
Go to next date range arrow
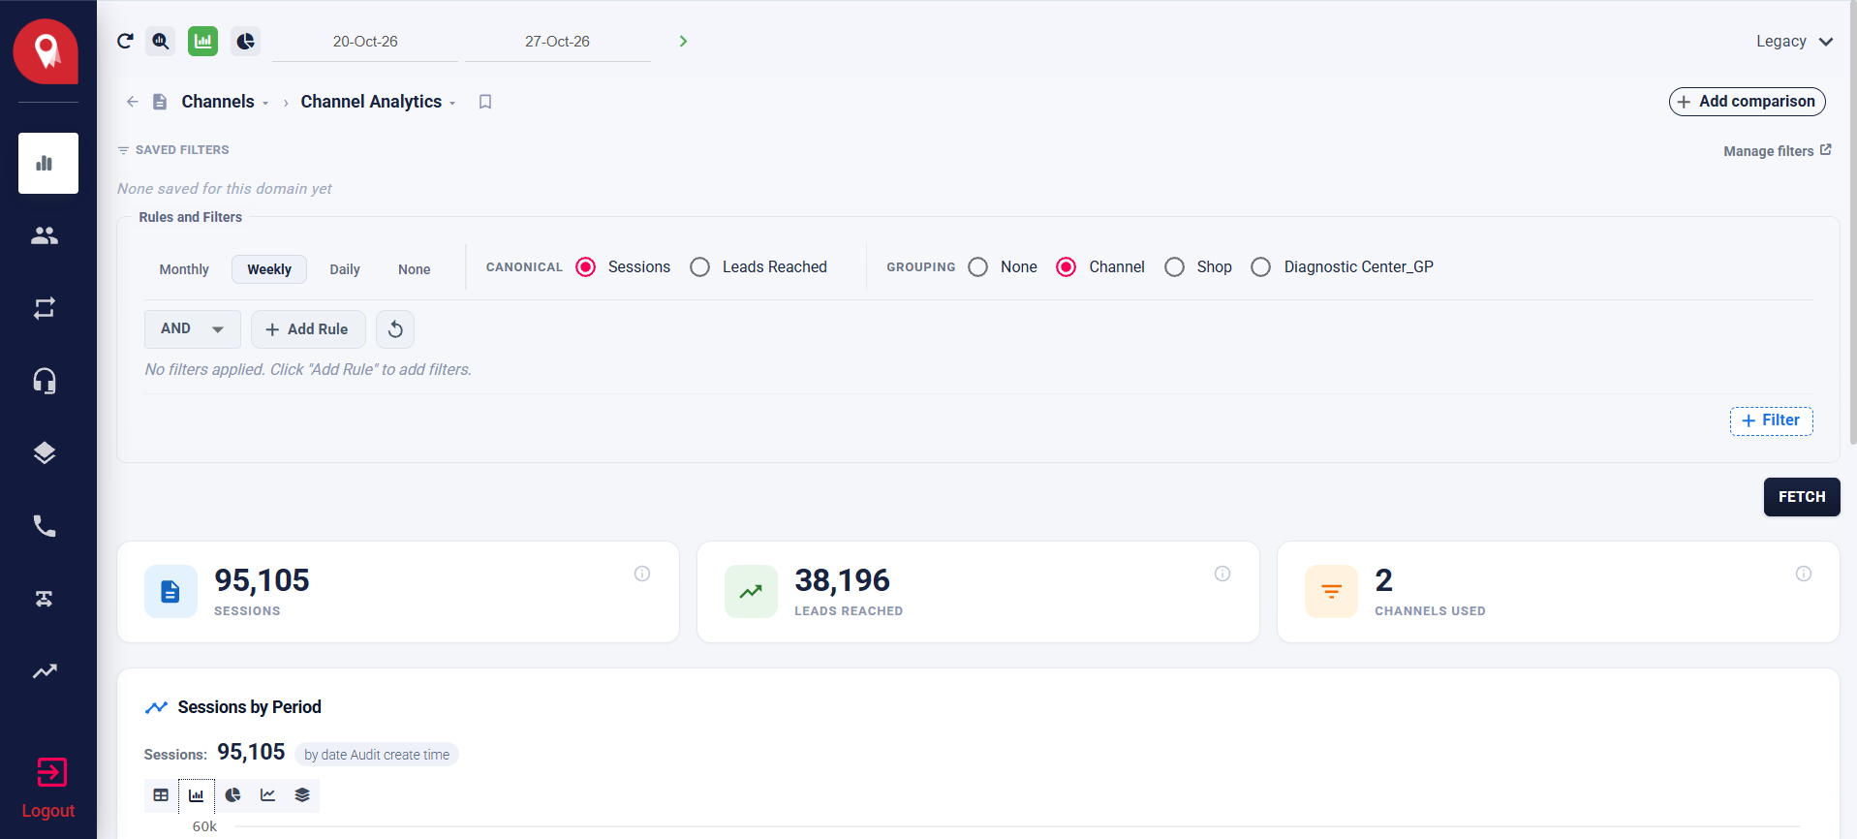coord(683,41)
